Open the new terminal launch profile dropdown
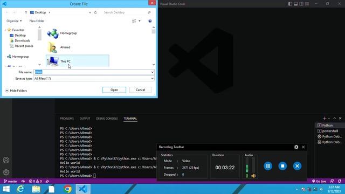 pyautogui.click(x=329, y=119)
